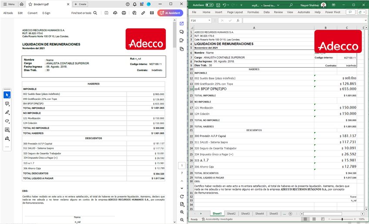Click the Save icon in Excel title bar

[217, 5]
